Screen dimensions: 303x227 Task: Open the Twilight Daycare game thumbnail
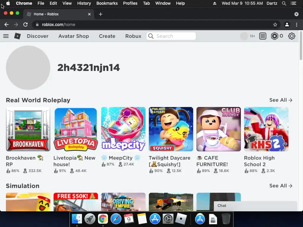pyautogui.click(x=171, y=129)
